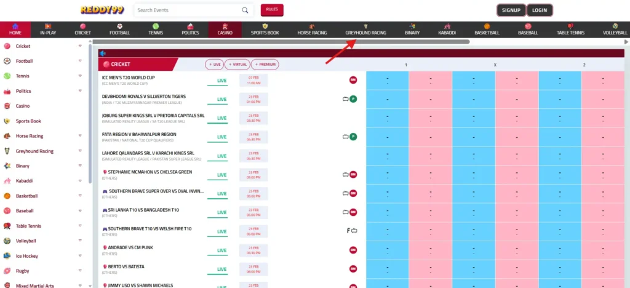The image size is (630, 288).
Task: Click the Tennis ball icon in sidebar
Action: click(7, 76)
